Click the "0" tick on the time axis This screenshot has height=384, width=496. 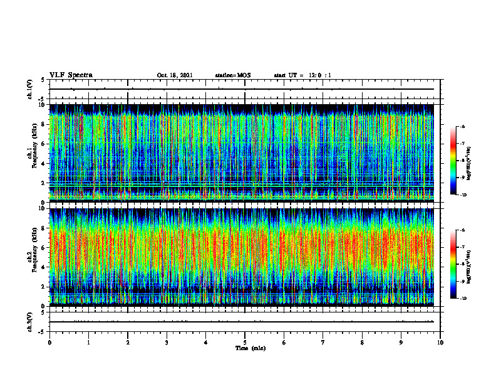point(49,343)
